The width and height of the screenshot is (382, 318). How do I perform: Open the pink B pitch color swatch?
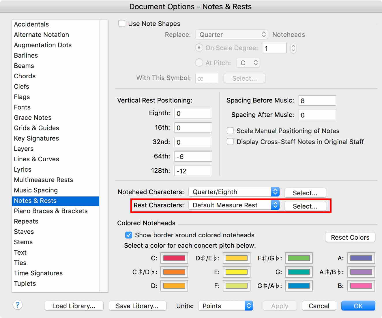click(x=361, y=286)
